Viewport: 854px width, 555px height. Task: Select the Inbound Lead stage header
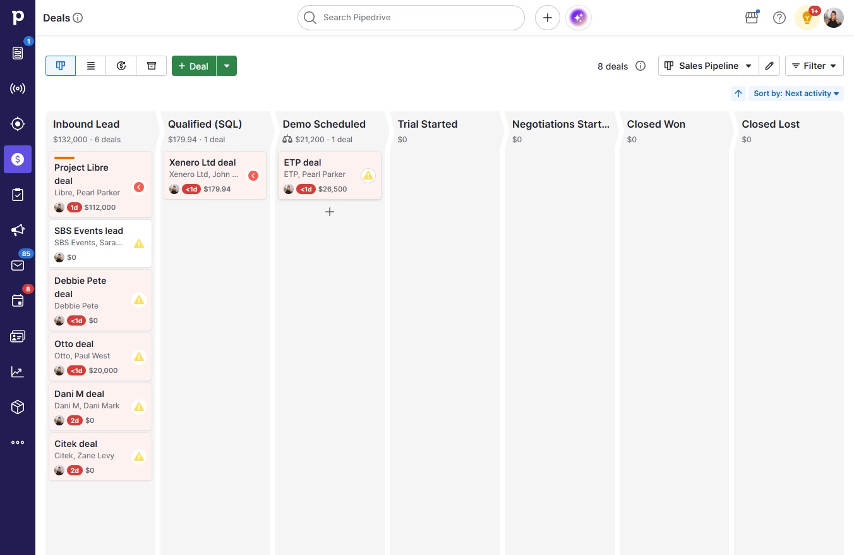pyautogui.click(x=87, y=124)
